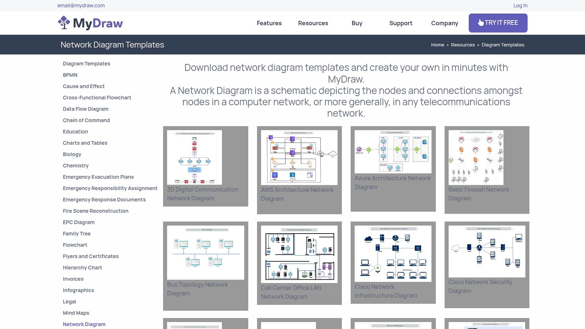The width and height of the screenshot is (585, 329).
Task: Click Basic Firewall Network Diagram title
Action: point(479,194)
